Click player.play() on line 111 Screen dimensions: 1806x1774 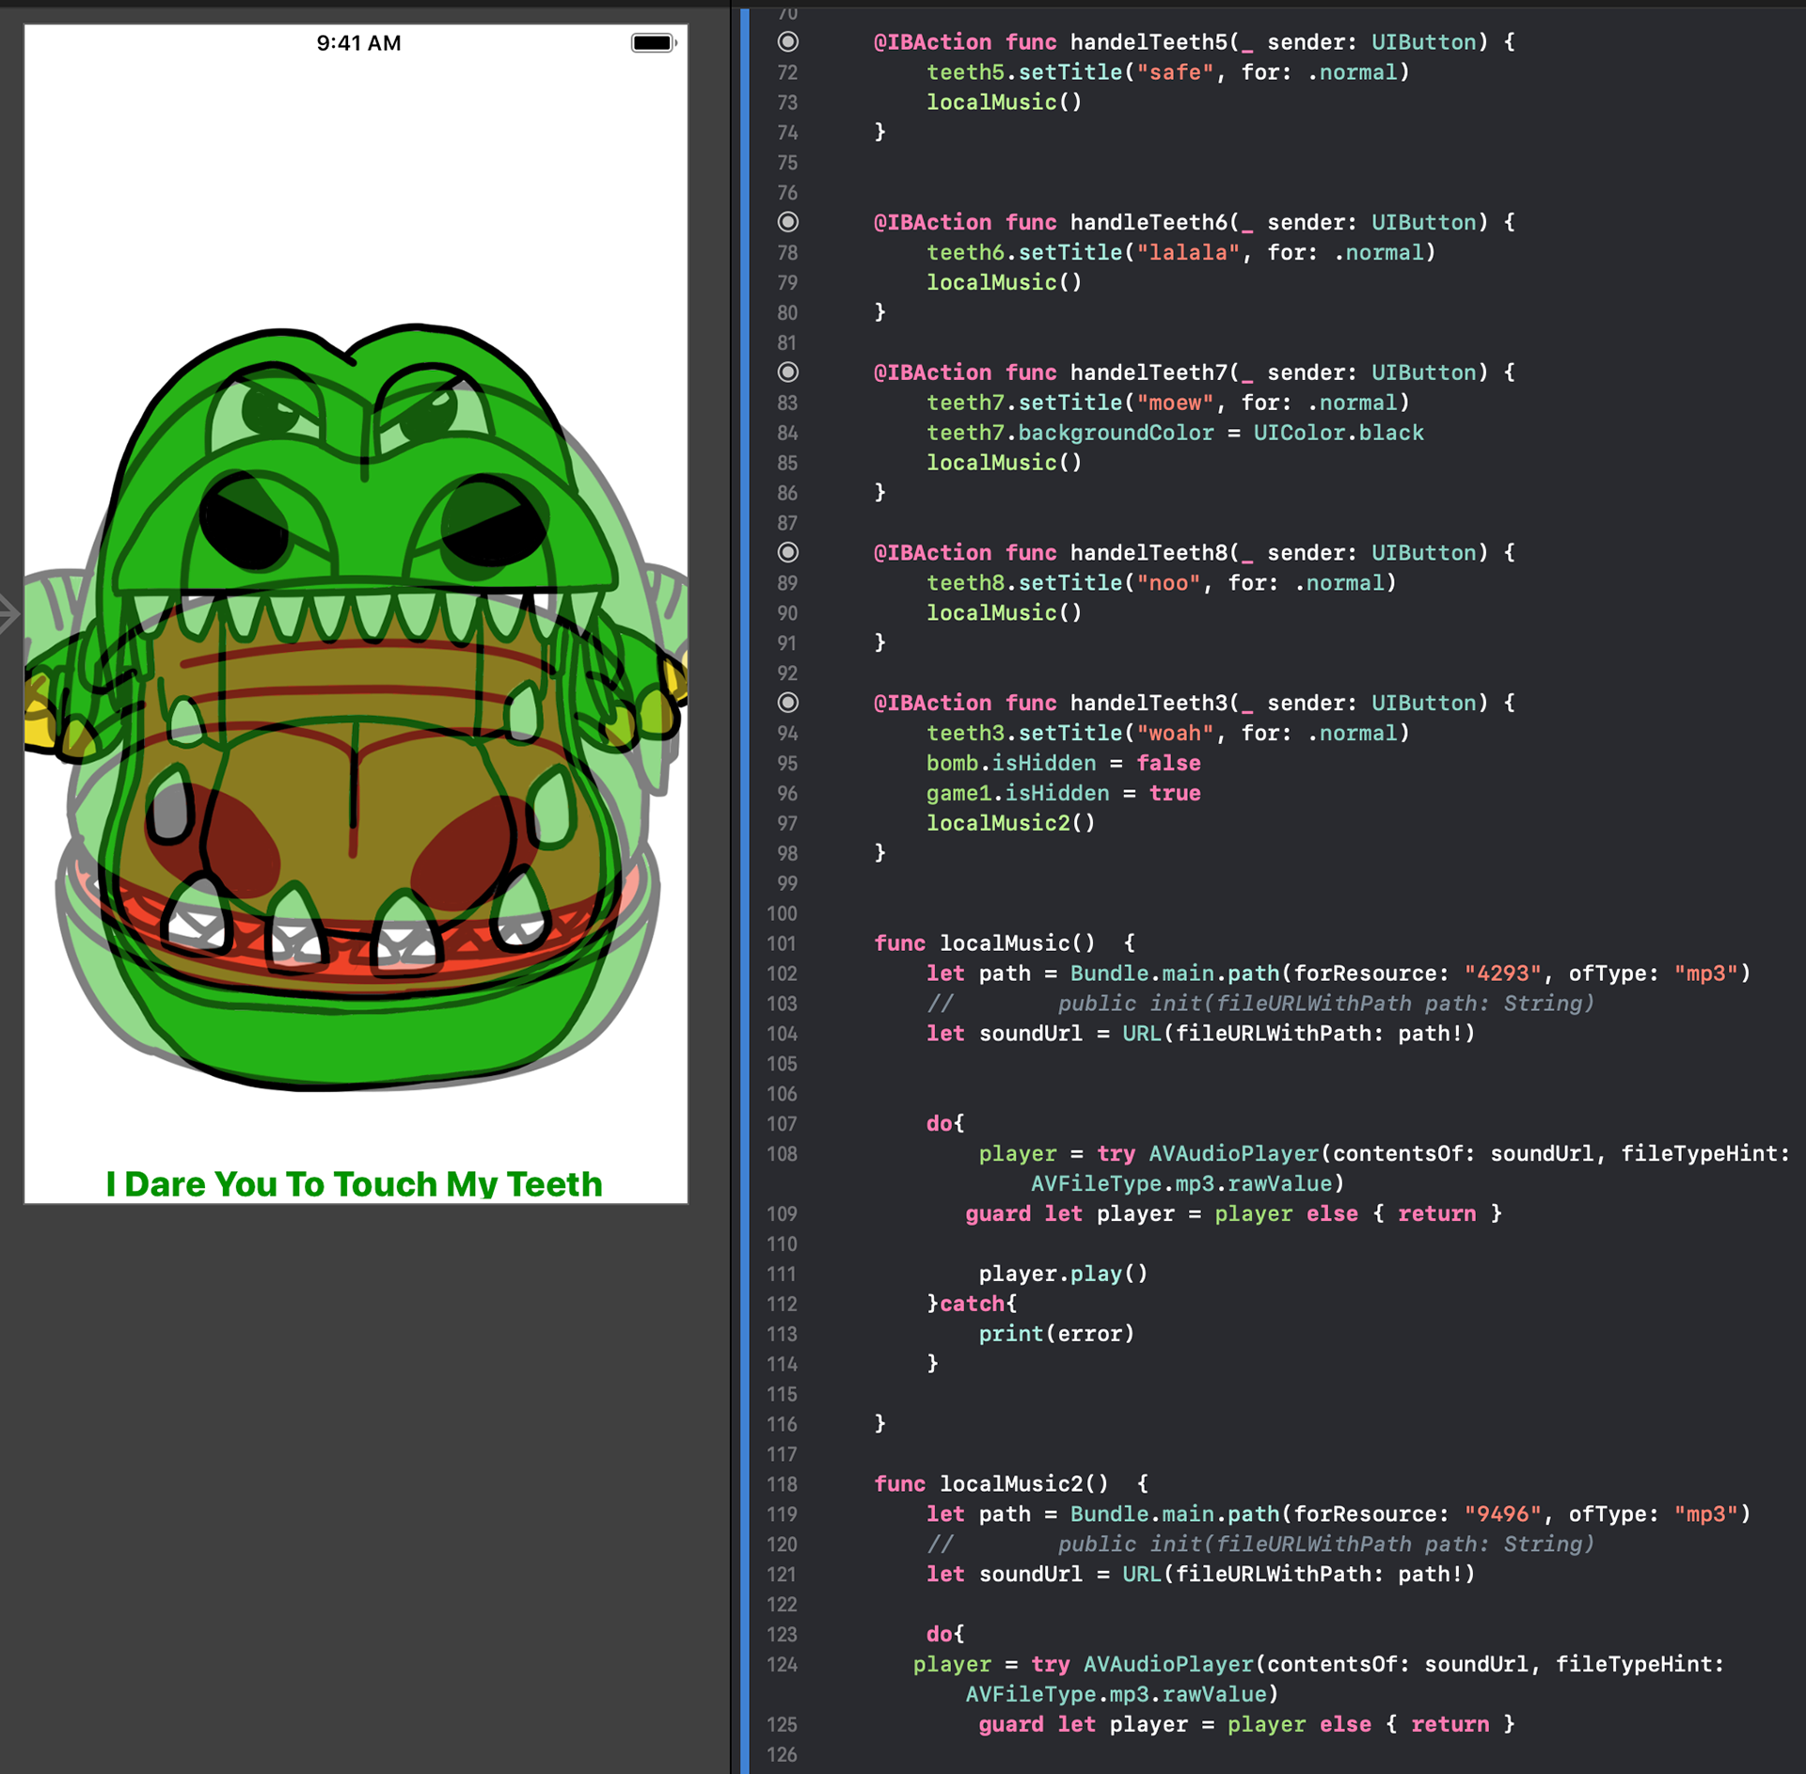tap(1064, 1274)
